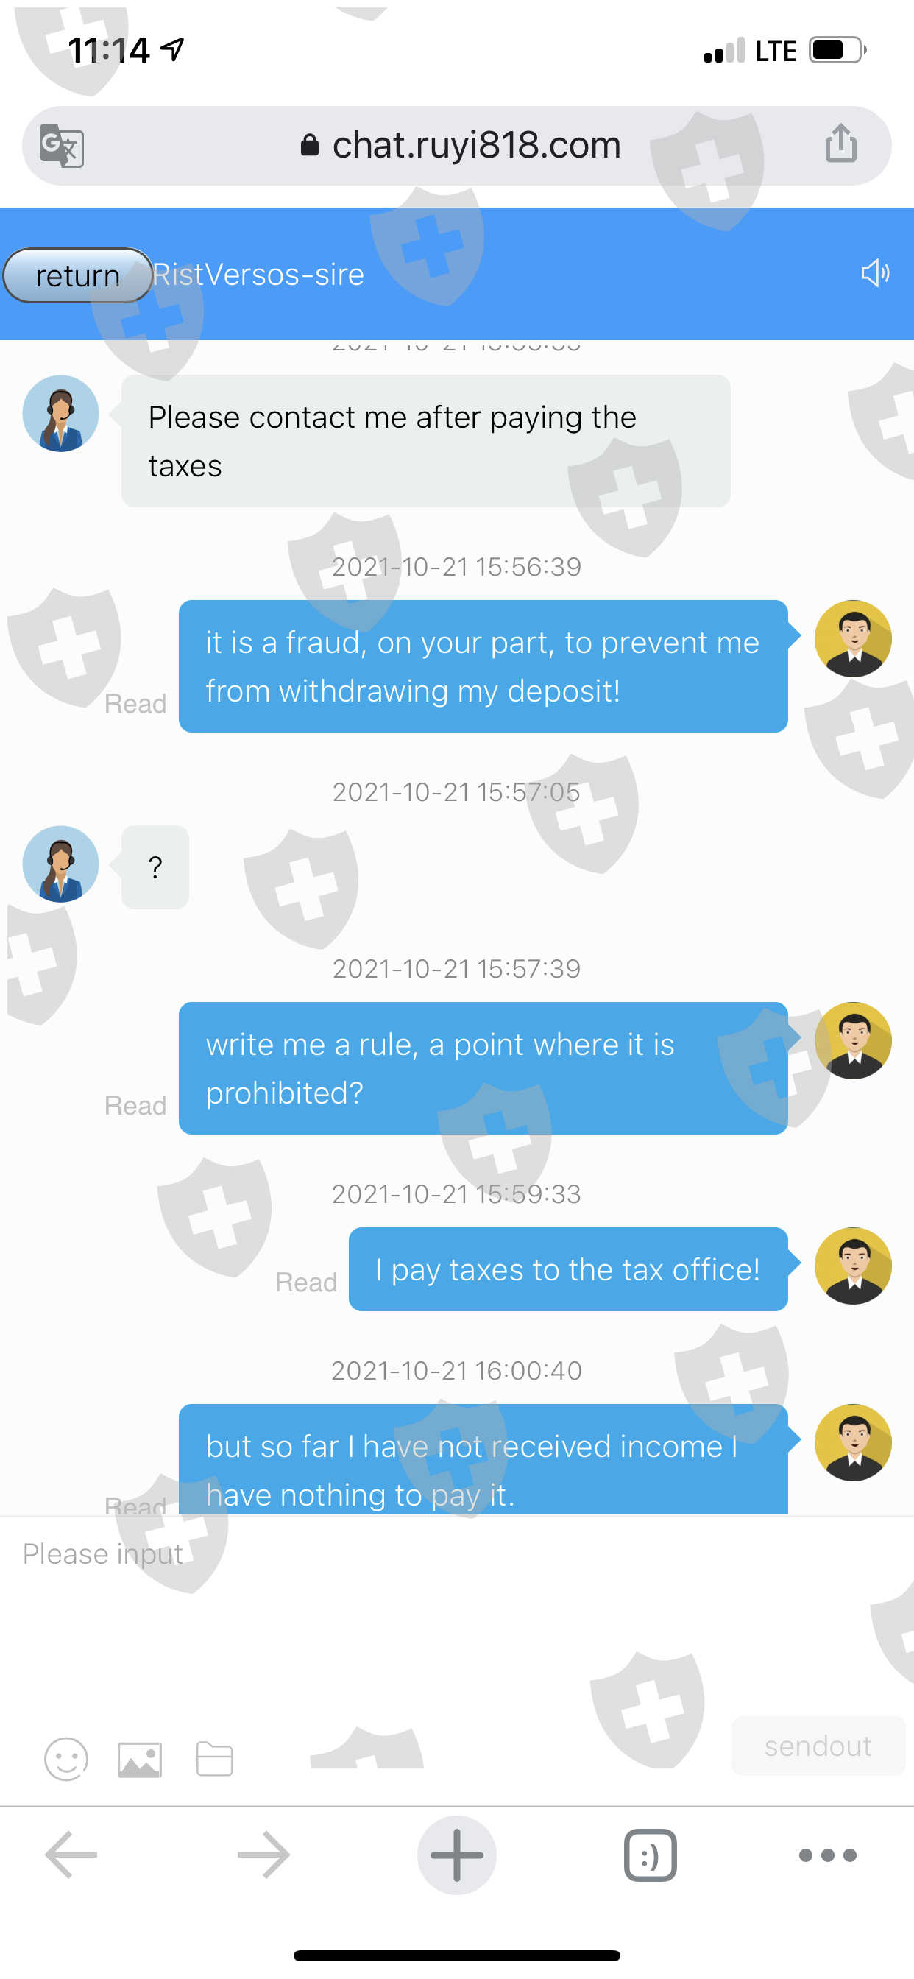This screenshot has height=1979, width=914.
Task: Open a new tab with plus button
Action: point(457,1855)
